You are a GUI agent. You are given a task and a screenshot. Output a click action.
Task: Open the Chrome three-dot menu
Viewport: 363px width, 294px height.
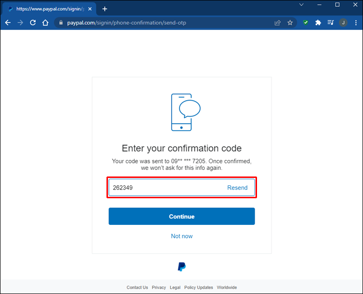(355, 22)
